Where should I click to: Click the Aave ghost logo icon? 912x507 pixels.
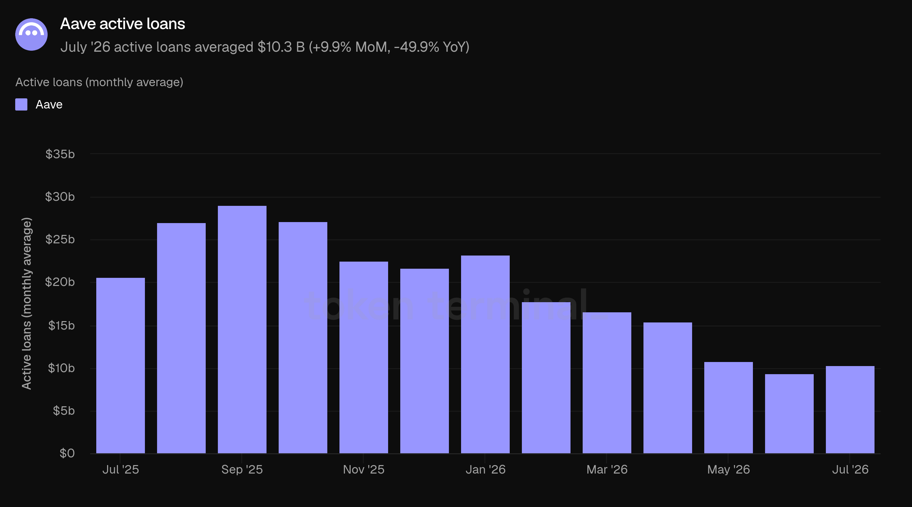coord(31,34)
